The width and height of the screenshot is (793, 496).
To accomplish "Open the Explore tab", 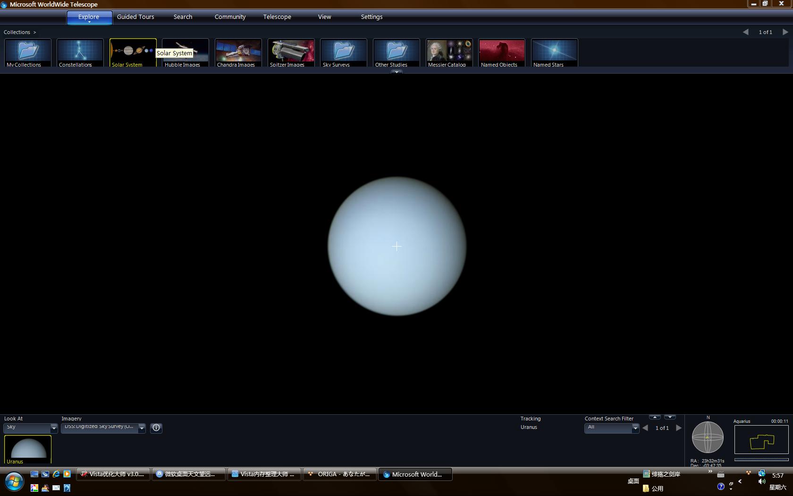I will [x=89, y=17].
